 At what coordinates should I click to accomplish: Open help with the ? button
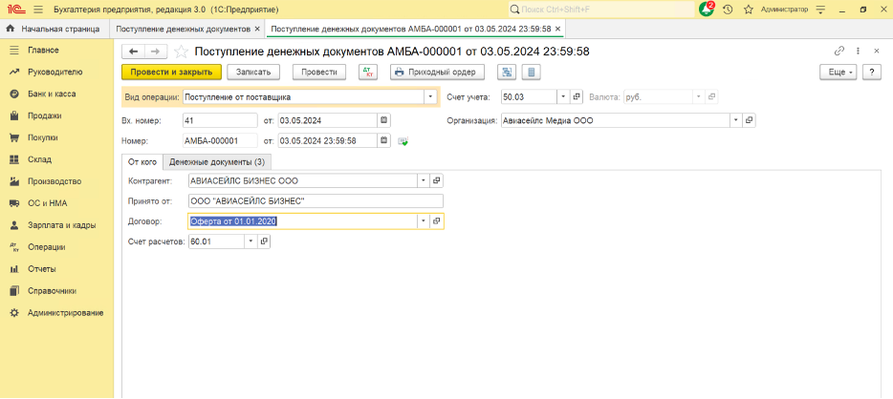[x=871, y=73]
